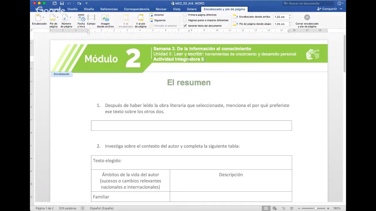The width and height of the screenshot is (376, 211).
Task: Open the Revisar tab
Action: tap(161, 9)
